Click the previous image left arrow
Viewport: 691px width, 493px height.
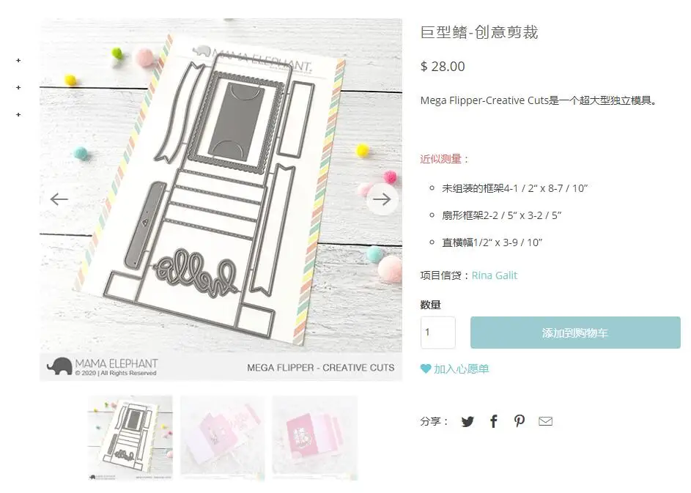(x=59, y=199)
